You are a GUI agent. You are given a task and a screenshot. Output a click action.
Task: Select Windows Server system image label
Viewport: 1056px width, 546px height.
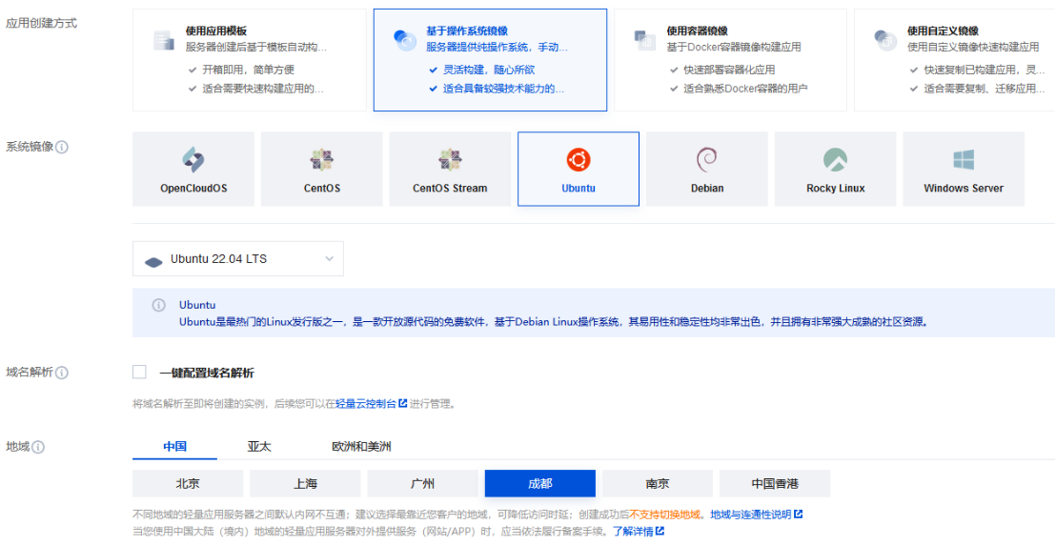coord(964,189)
